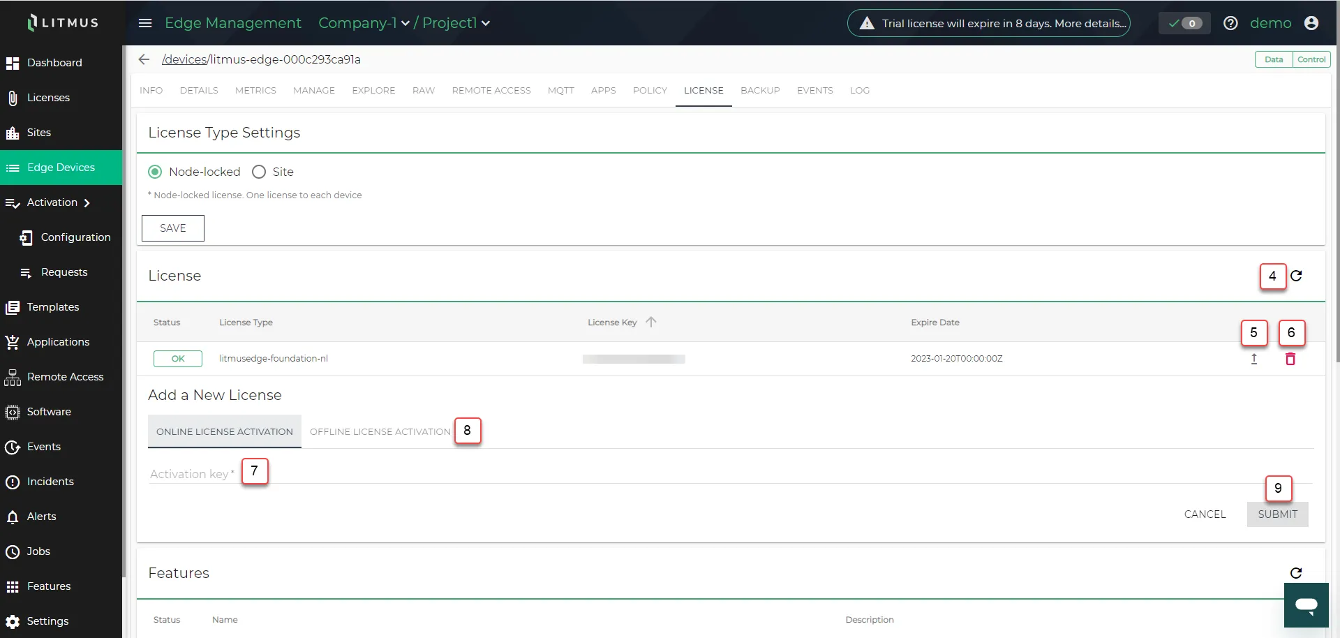Switch to the REMOTE ACCESS tab
This screenshot has height=638, width=1340.
491,91
